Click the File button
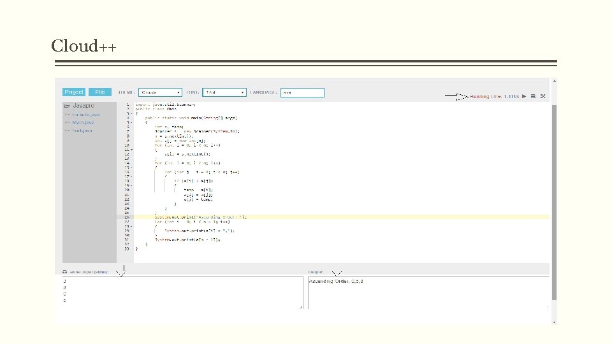 click(x=100, y=92)
